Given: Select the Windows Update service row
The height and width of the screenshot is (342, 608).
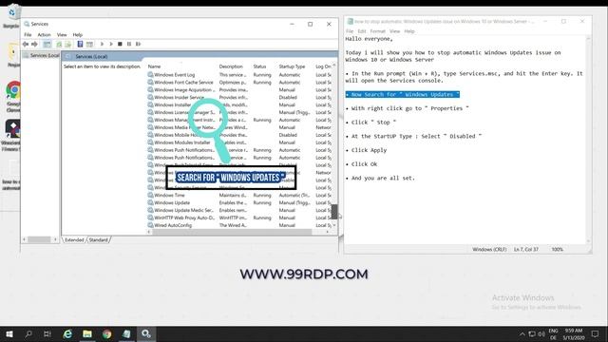Looking at the screenshot, I should (238, 202).
